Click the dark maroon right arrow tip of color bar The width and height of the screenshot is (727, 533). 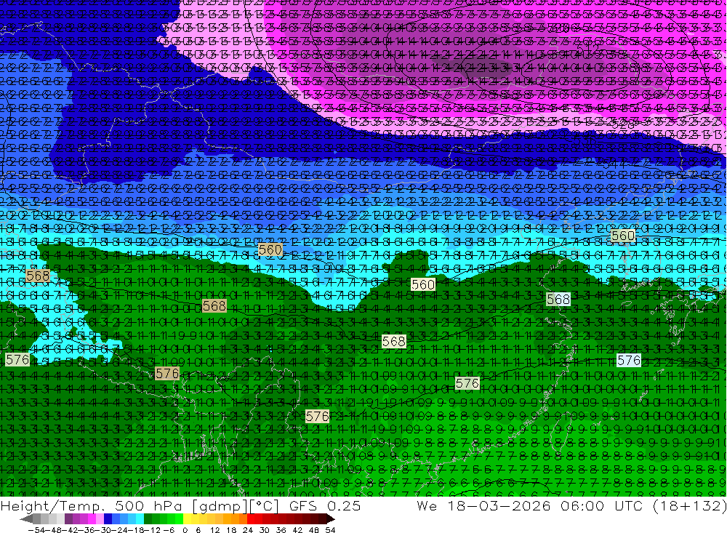click(331, 519)
